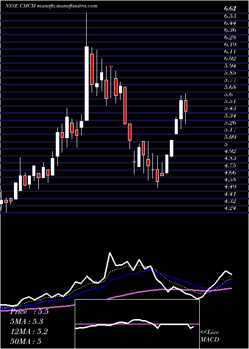Screen dimensions: 249x349
Task: Select the 5.77 price axis label
Action: [230, 80]
